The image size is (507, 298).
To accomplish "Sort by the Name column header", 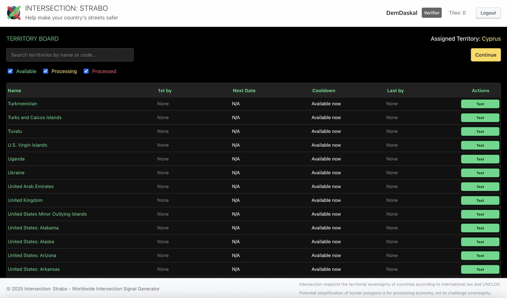I will (15, 90).
